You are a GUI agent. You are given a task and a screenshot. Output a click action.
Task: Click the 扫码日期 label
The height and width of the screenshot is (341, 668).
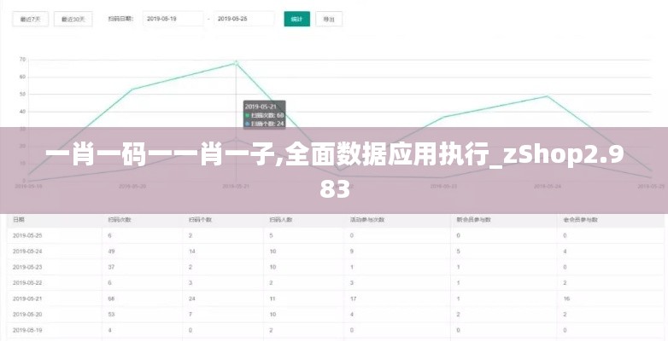[x=120, y=19]
